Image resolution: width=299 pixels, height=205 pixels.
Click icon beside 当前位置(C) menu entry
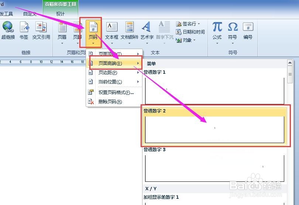coord(91,82)
